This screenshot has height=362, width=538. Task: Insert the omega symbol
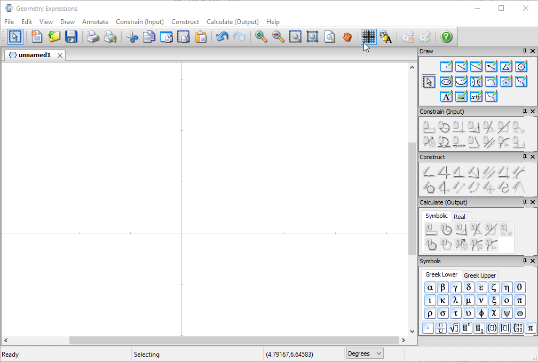point(519,313)
